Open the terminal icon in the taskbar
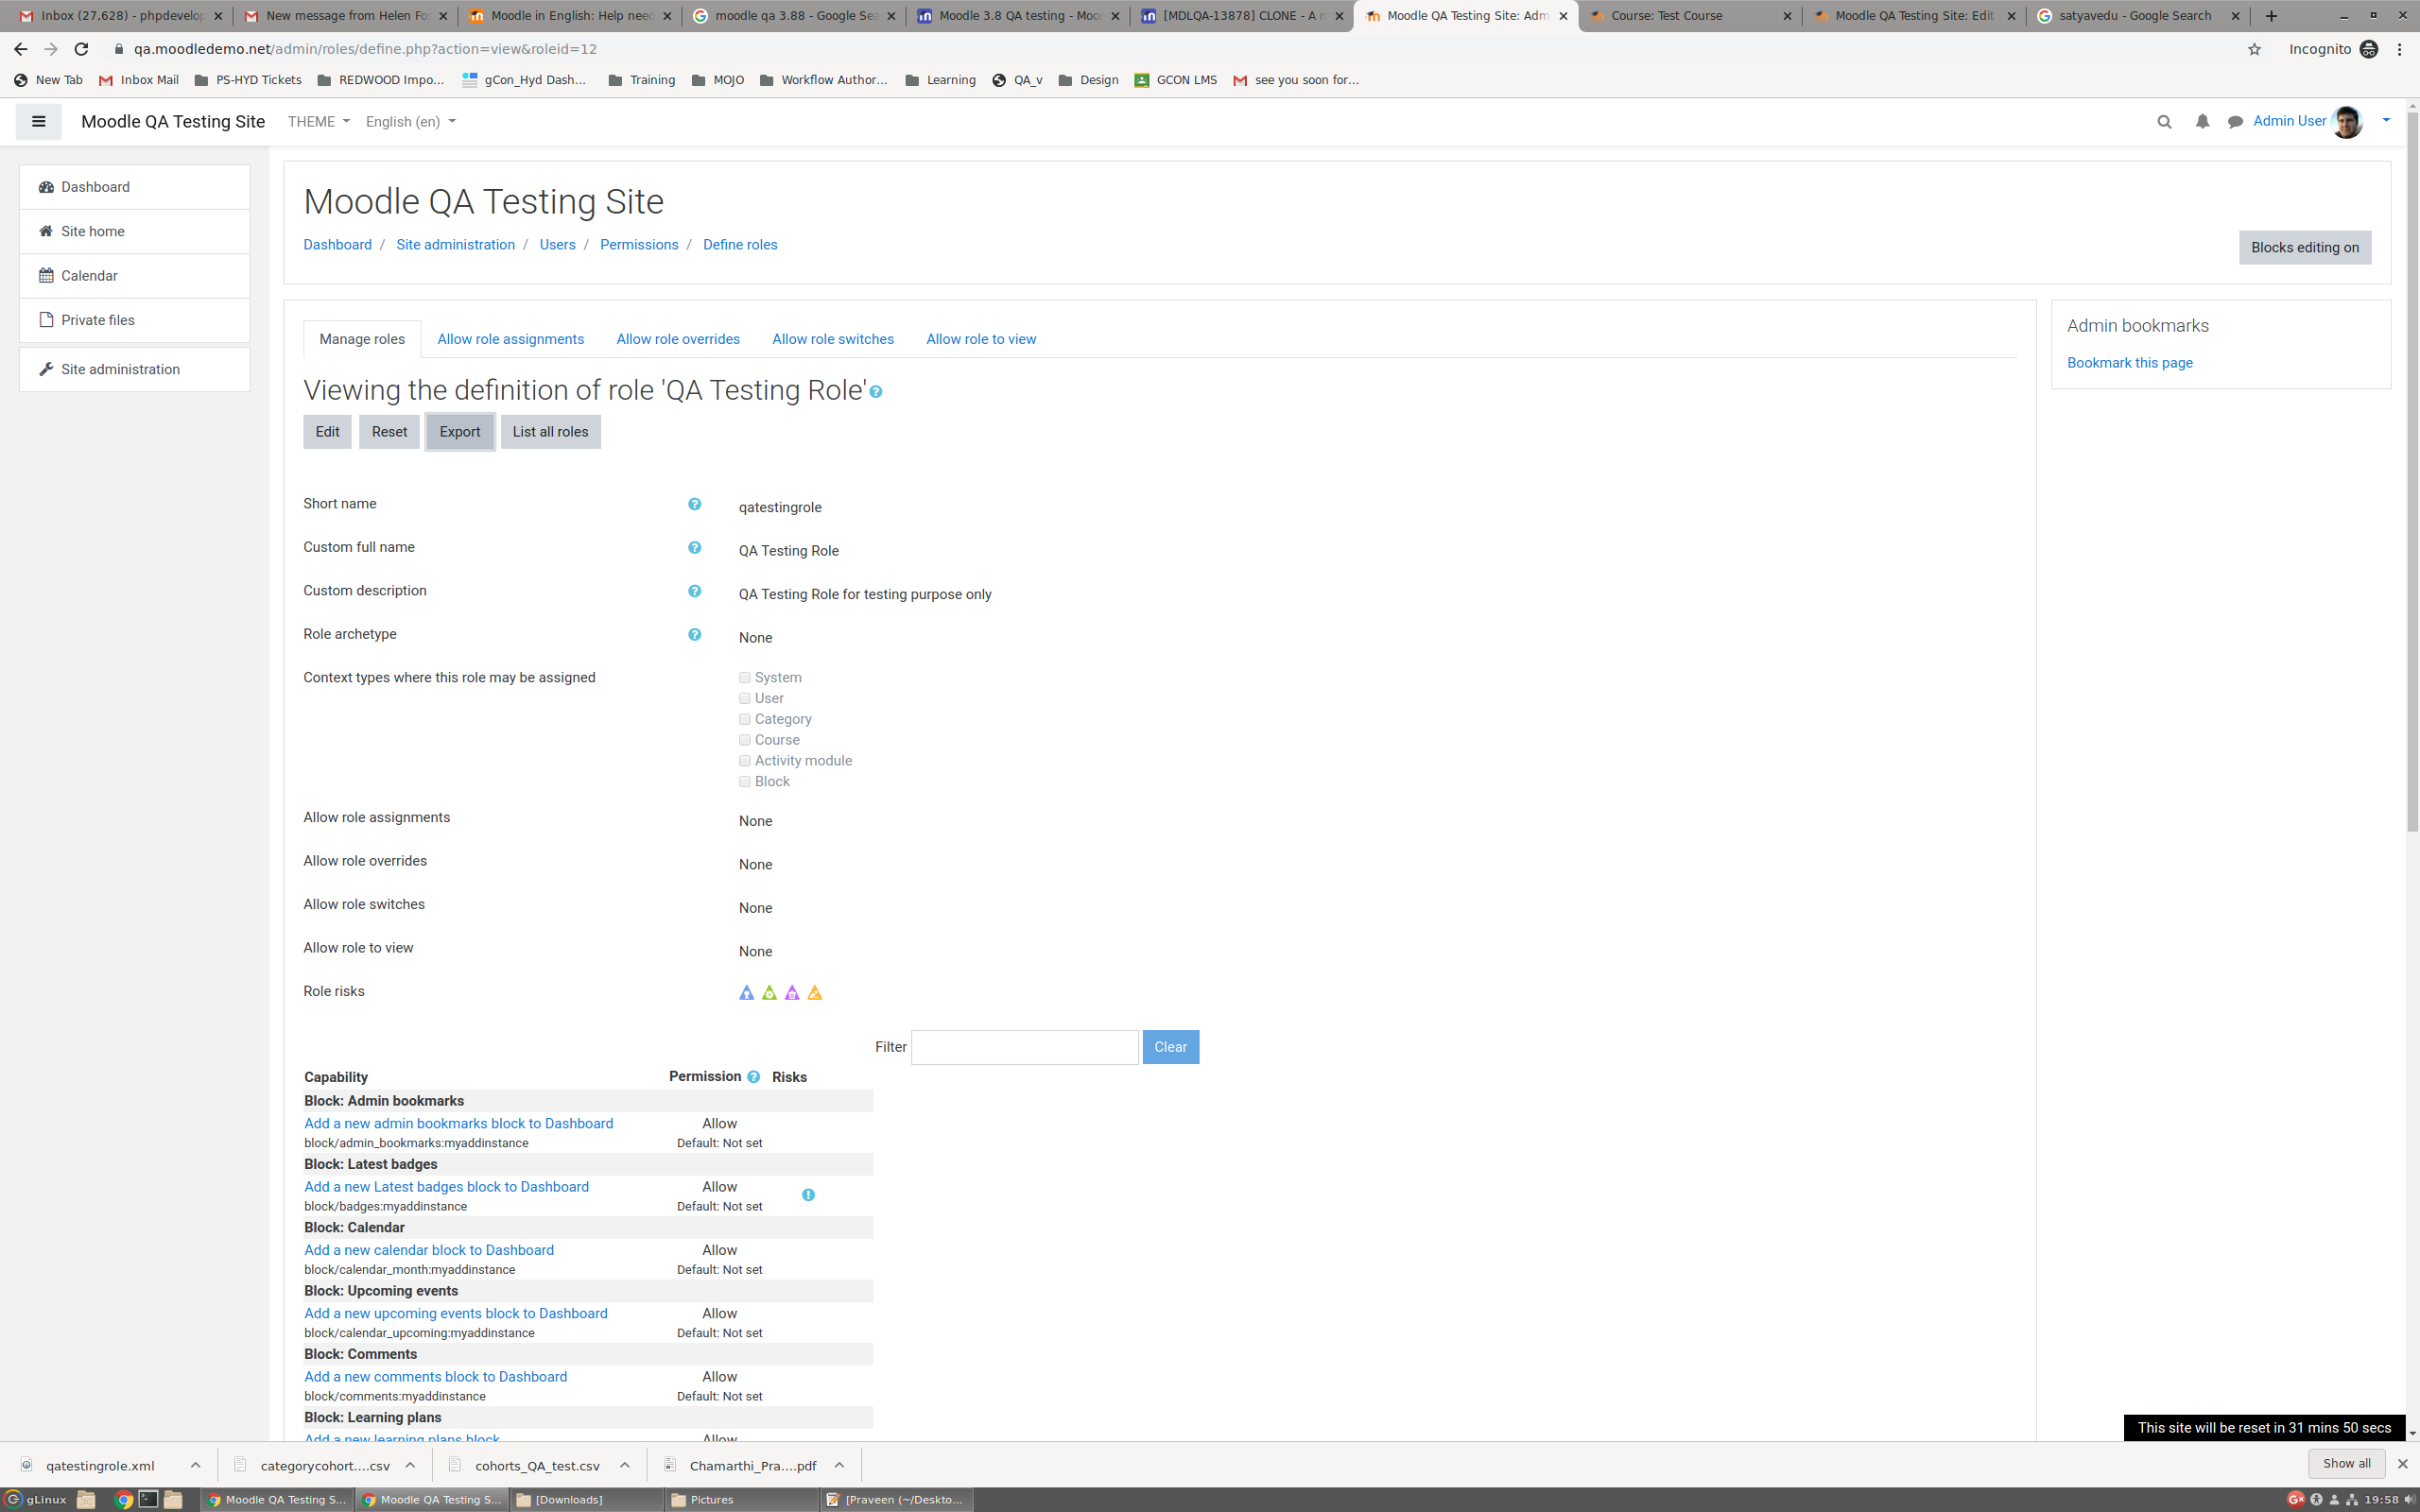 148,1499
